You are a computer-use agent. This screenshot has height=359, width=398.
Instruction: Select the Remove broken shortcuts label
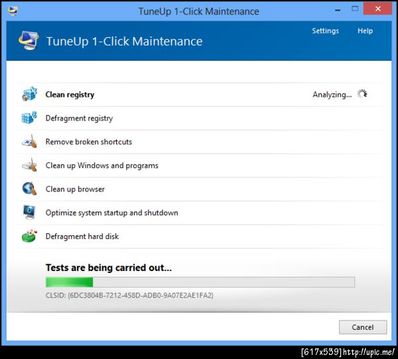[x=89, y=142]
